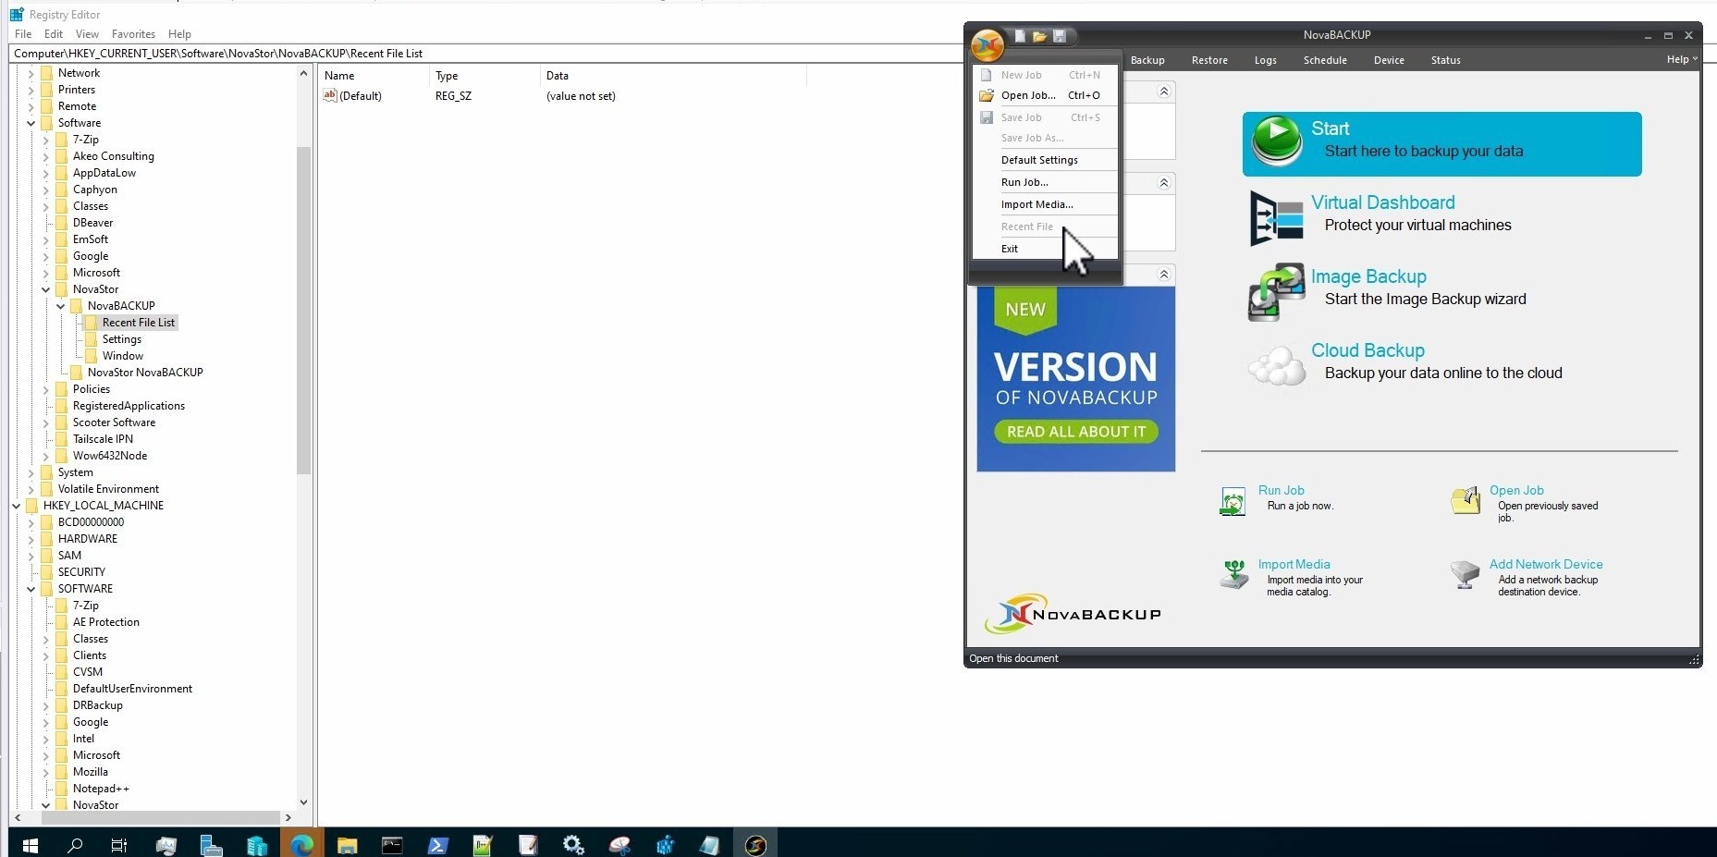Open File Explorer from the taskbar
1717x857 pixels.
347,845
